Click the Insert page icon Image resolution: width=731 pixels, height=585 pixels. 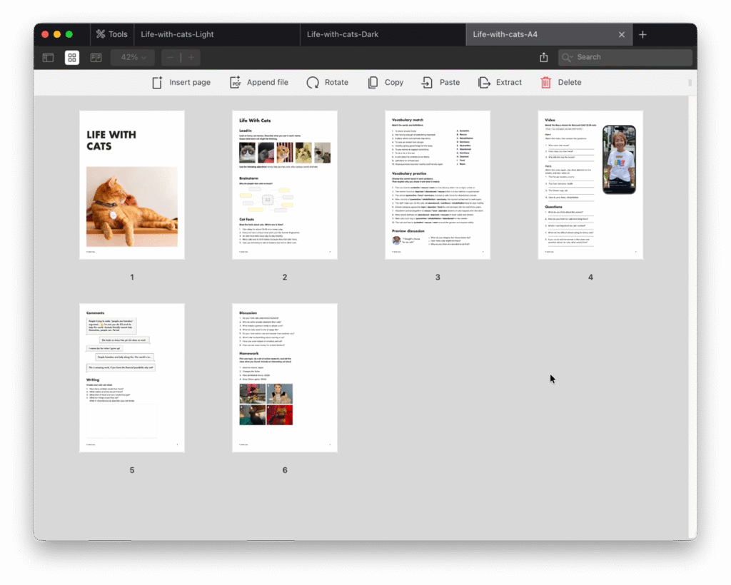coord(158,83)
